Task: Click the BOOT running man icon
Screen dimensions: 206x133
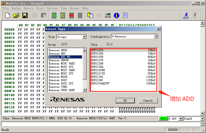Action: tap(186, 16)
